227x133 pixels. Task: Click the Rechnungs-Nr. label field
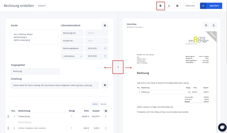point(72,33)
